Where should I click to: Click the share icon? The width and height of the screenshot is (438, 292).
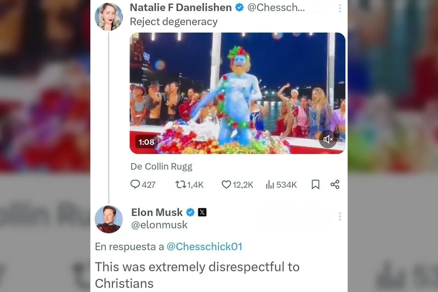335,184
